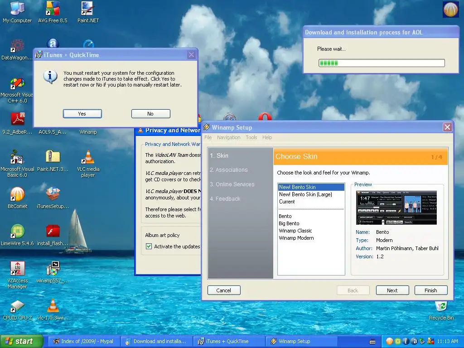
Task: Click the AVG icon in the system tray
Action: point(430,341)
